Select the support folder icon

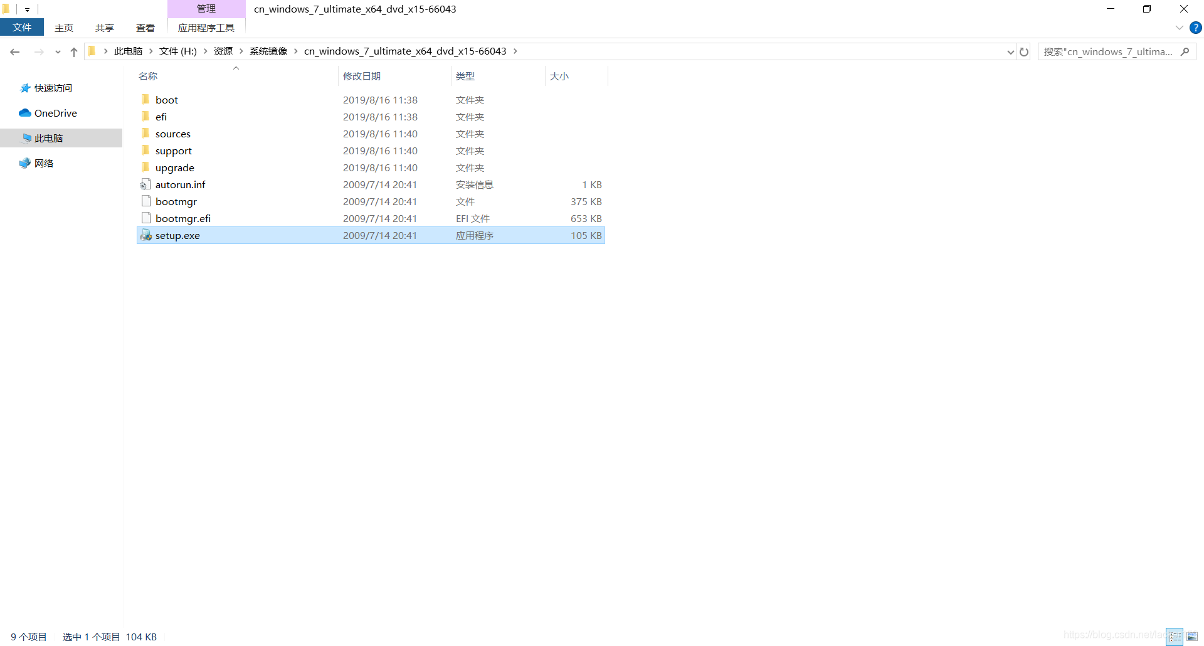tap(145, 150)
